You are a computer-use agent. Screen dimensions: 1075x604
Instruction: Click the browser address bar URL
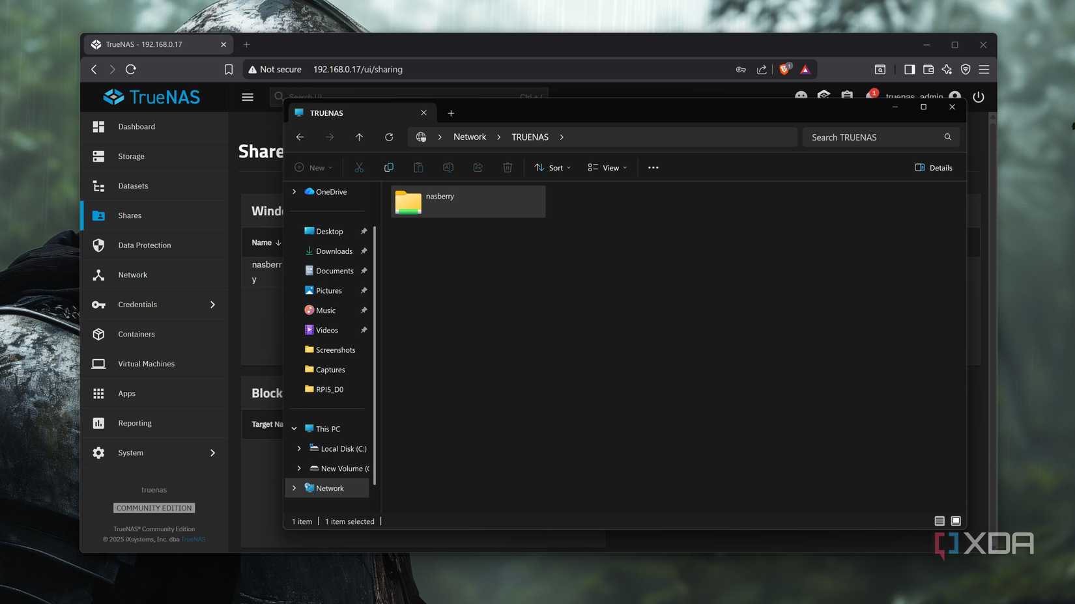click(358, 70)
